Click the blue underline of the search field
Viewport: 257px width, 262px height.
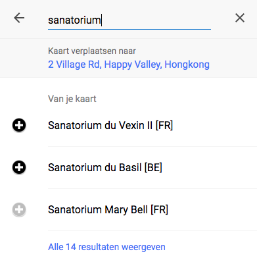point(129,29)
